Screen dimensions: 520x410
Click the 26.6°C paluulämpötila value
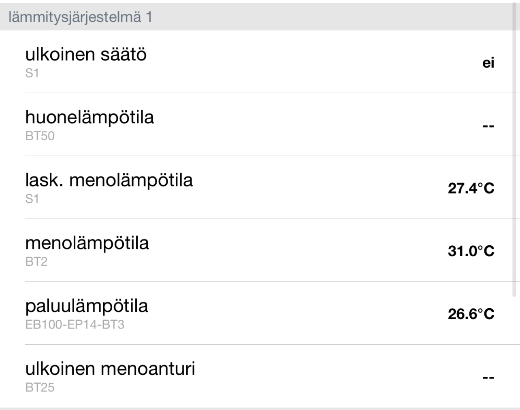click(471, 314)
